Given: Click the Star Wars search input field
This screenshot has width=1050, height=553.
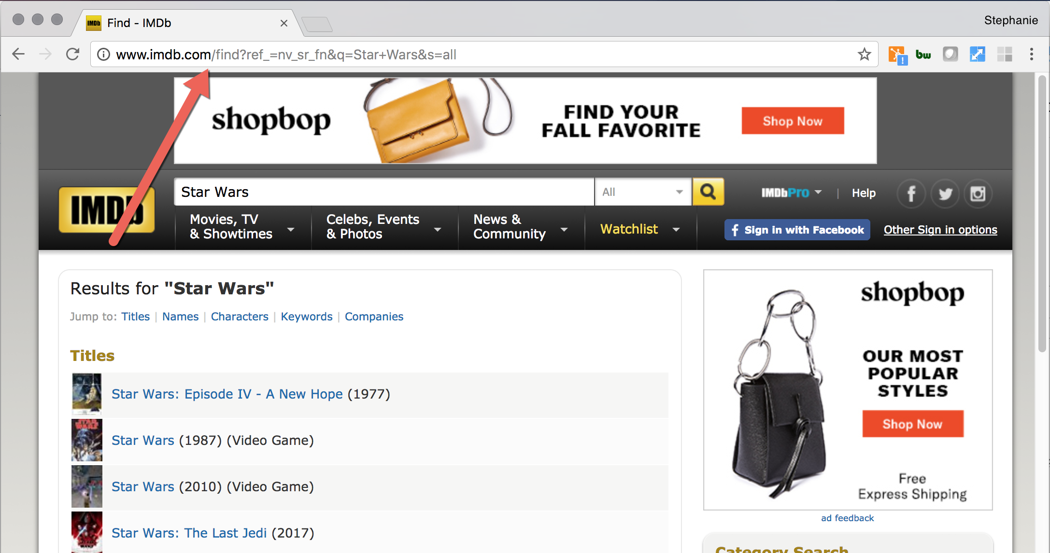Looking at the screenshot, I should (384, 192).
